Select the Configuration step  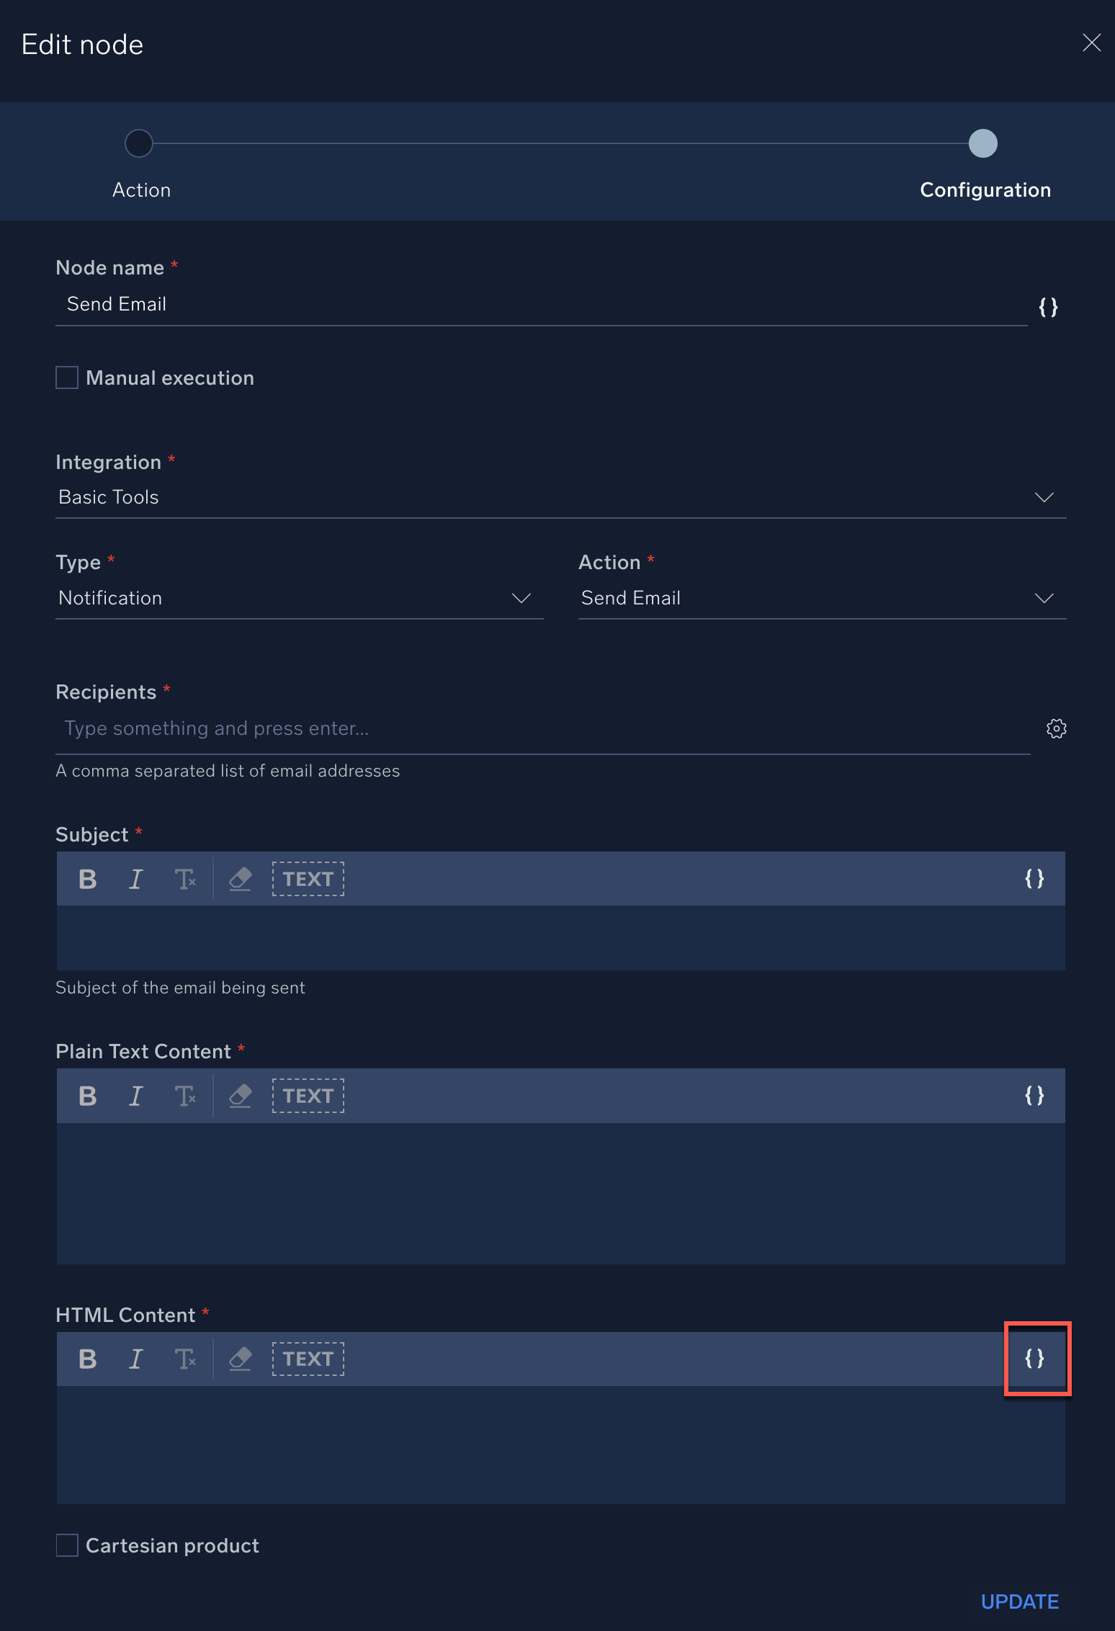coord(982,143)
